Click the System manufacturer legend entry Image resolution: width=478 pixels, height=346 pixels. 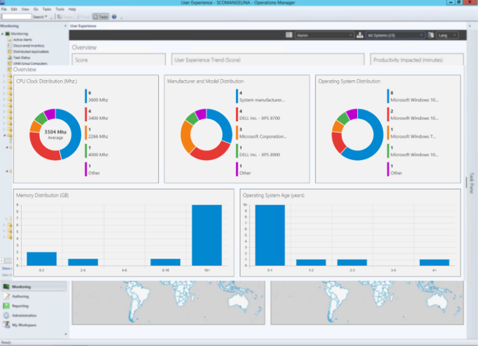click(x=262, y=96)
